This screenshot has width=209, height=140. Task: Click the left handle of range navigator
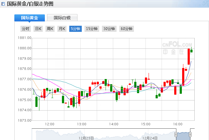[176, 134]
